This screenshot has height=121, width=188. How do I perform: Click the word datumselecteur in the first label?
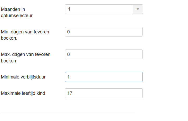[17, 16]
